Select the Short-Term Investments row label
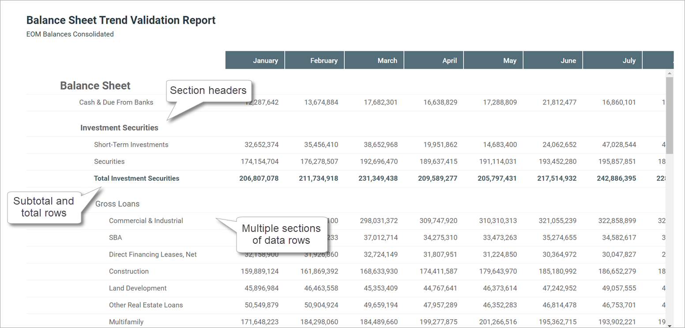Screen dimensions: 685x328 click(131, 145)
